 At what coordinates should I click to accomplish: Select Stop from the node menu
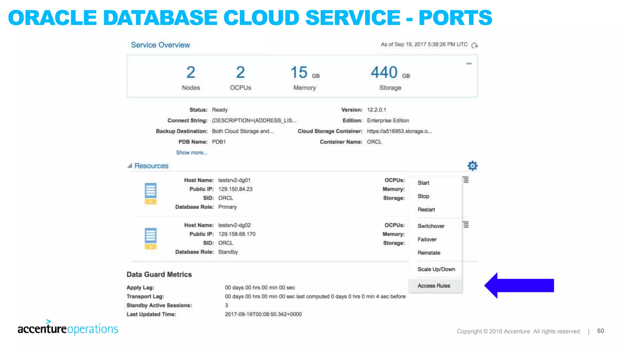tap(423, 196)
